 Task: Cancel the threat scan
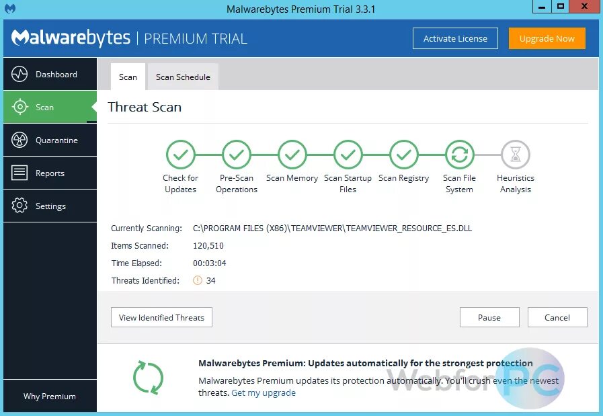(557, 317)
